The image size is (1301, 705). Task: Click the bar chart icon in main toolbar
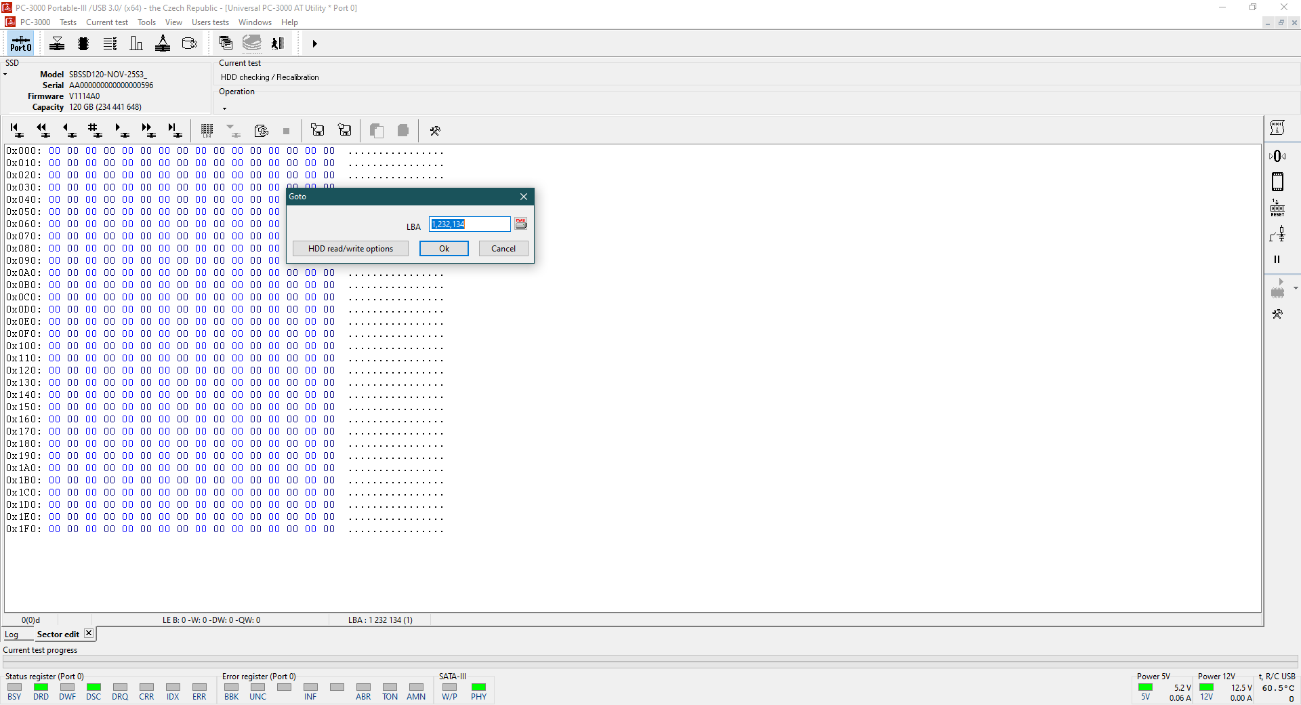136,44
